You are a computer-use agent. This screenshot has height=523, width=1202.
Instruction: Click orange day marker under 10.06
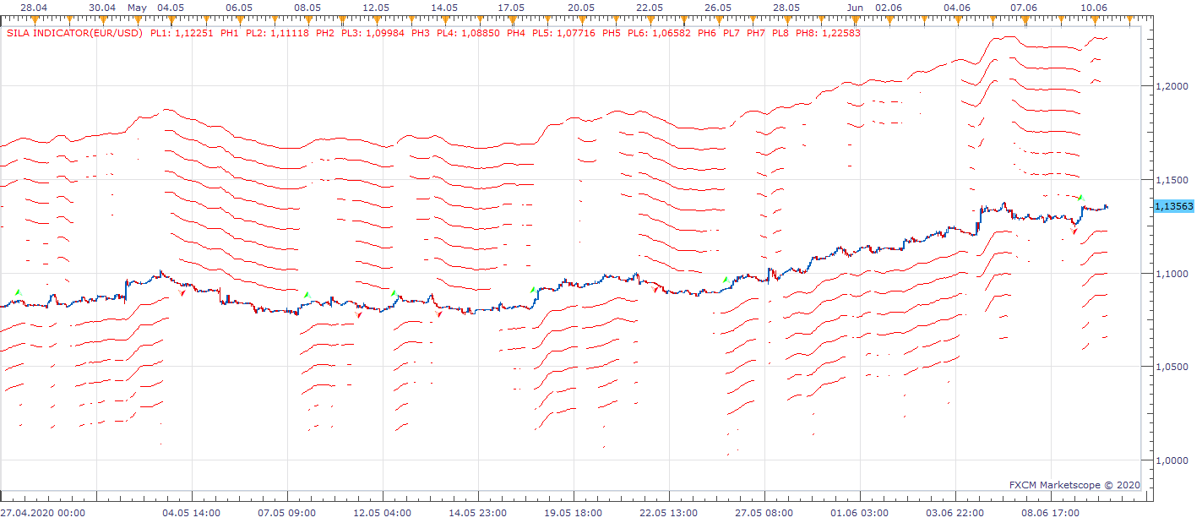pyautogui.click(x=1094, y=20)
